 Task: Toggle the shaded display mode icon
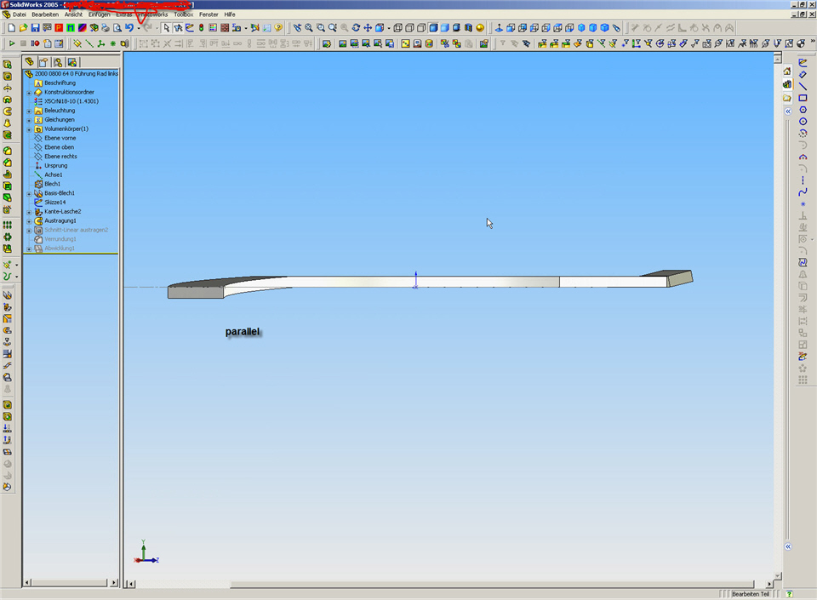445,28
